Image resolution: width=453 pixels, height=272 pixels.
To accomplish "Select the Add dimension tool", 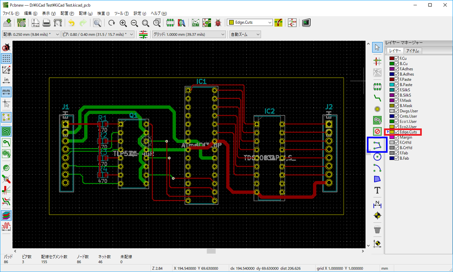I will pyautogui.click(x=377, y=204).
